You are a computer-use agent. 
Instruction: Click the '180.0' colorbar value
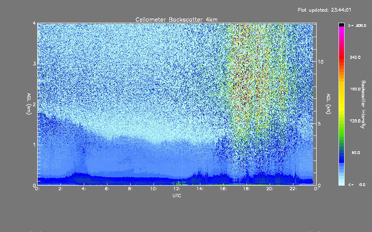click(x=355, y=89)
